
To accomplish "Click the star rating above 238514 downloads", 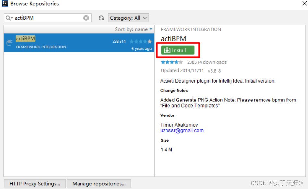I will pos(172,62).
